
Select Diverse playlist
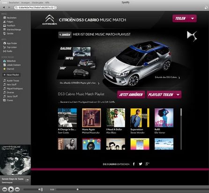tap(8, 92)
